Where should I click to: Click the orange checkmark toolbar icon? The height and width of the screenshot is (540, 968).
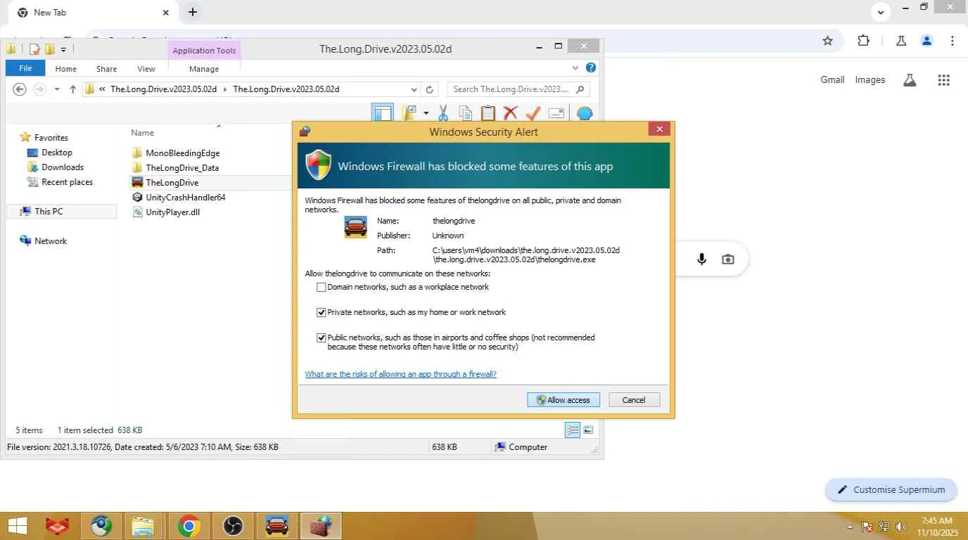click(533, 113)
